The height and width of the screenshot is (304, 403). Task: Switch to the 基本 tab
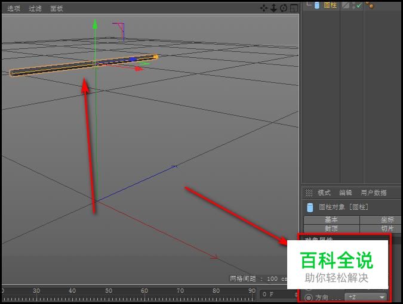coord(331,219)
